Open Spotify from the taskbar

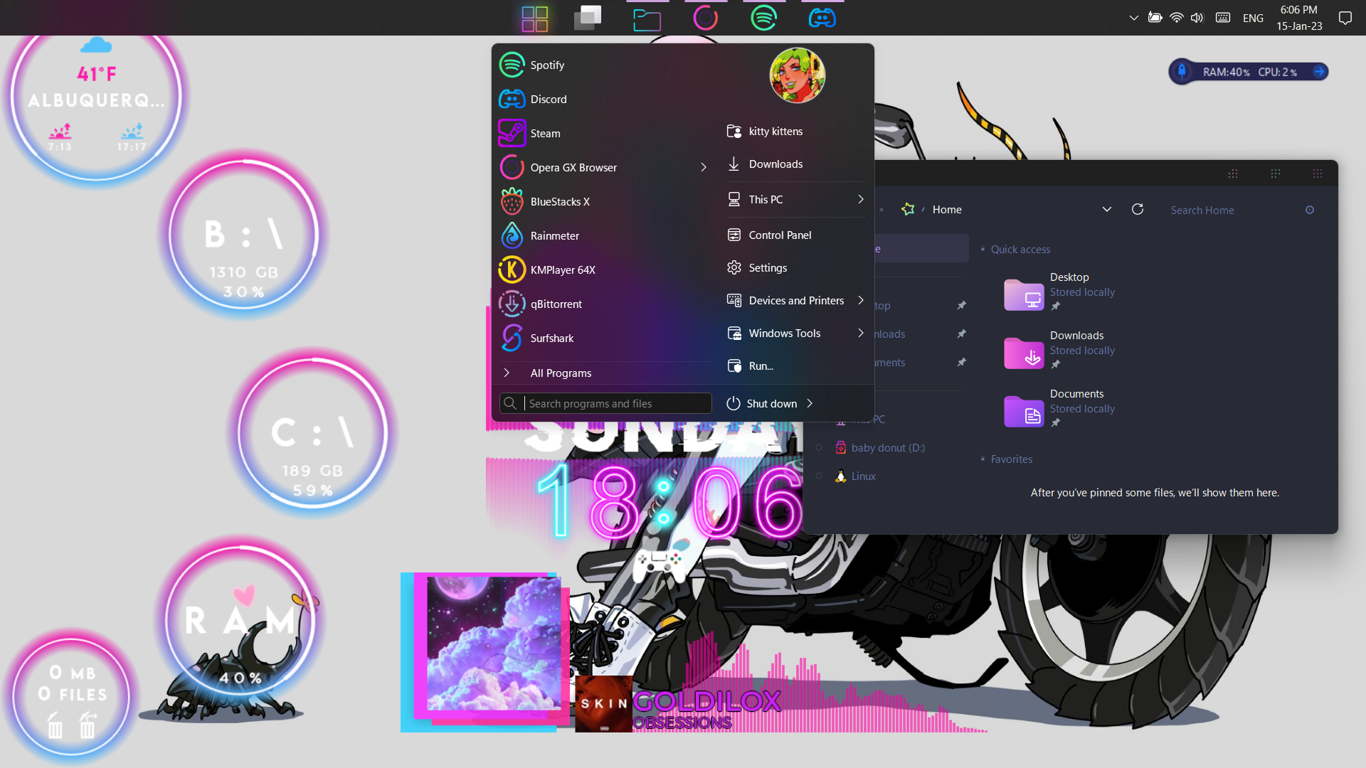(x=763, y=18)
